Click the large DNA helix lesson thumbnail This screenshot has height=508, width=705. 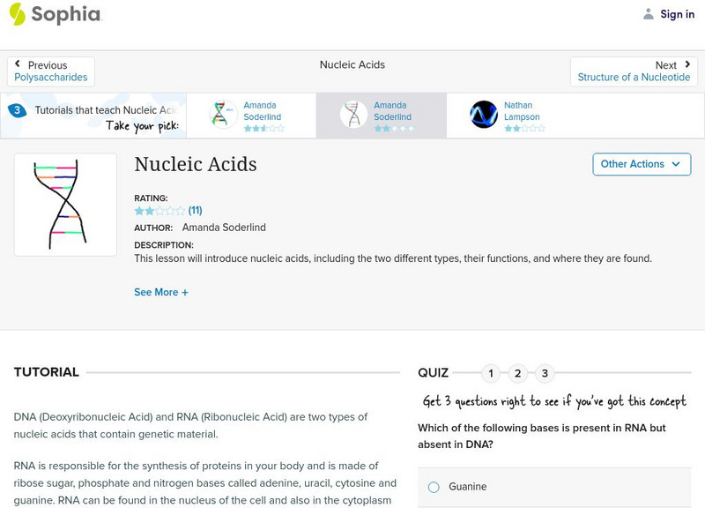tap(65, 205)
